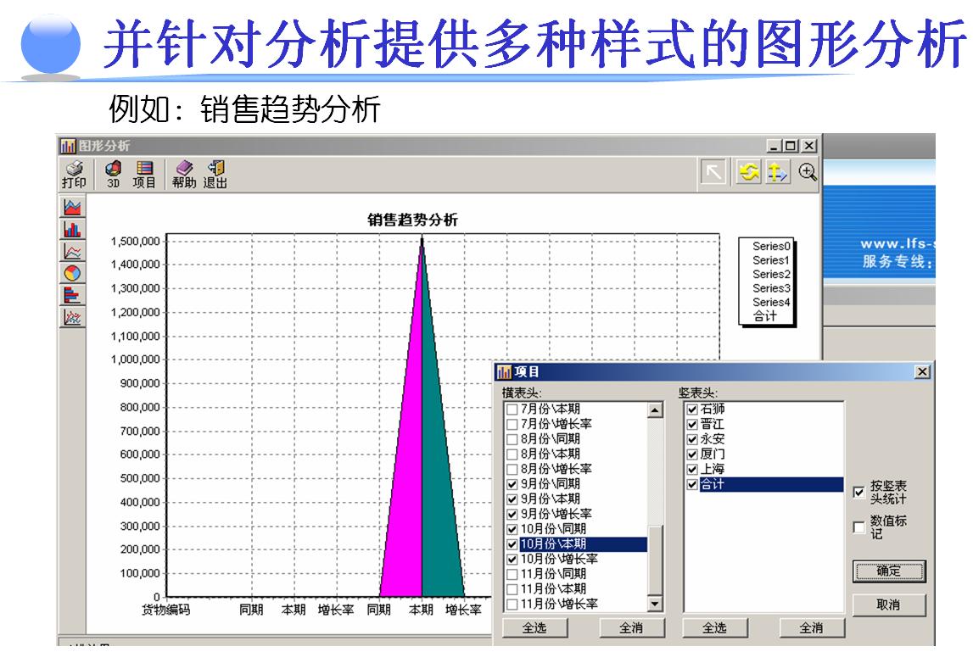Click the 横表头 list scroll-down arrow
The width and height of the screenshot is (973, 652).
coord(655,604)
